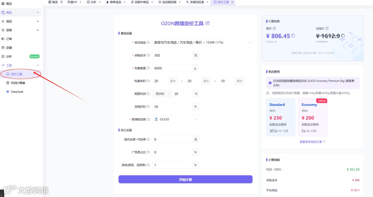The image size is (373, 197).
Task: Show help for 类目佣金 field
Action: click(148, 42)
